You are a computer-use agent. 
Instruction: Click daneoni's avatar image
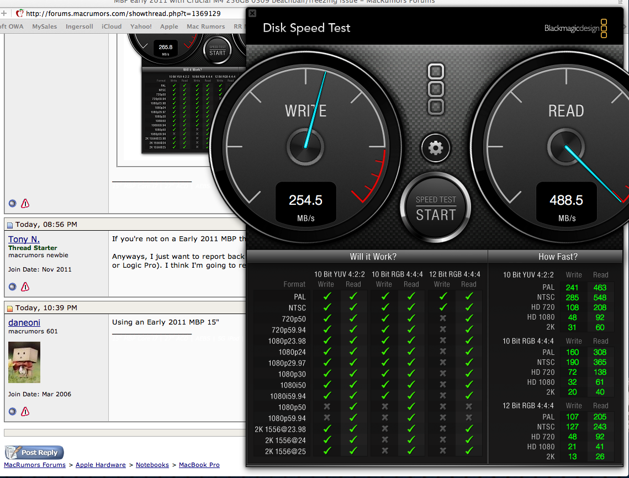click(24, 362)
